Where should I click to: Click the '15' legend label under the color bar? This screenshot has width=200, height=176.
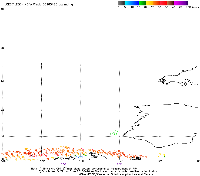pyautogui.click(x=139, y=7)
